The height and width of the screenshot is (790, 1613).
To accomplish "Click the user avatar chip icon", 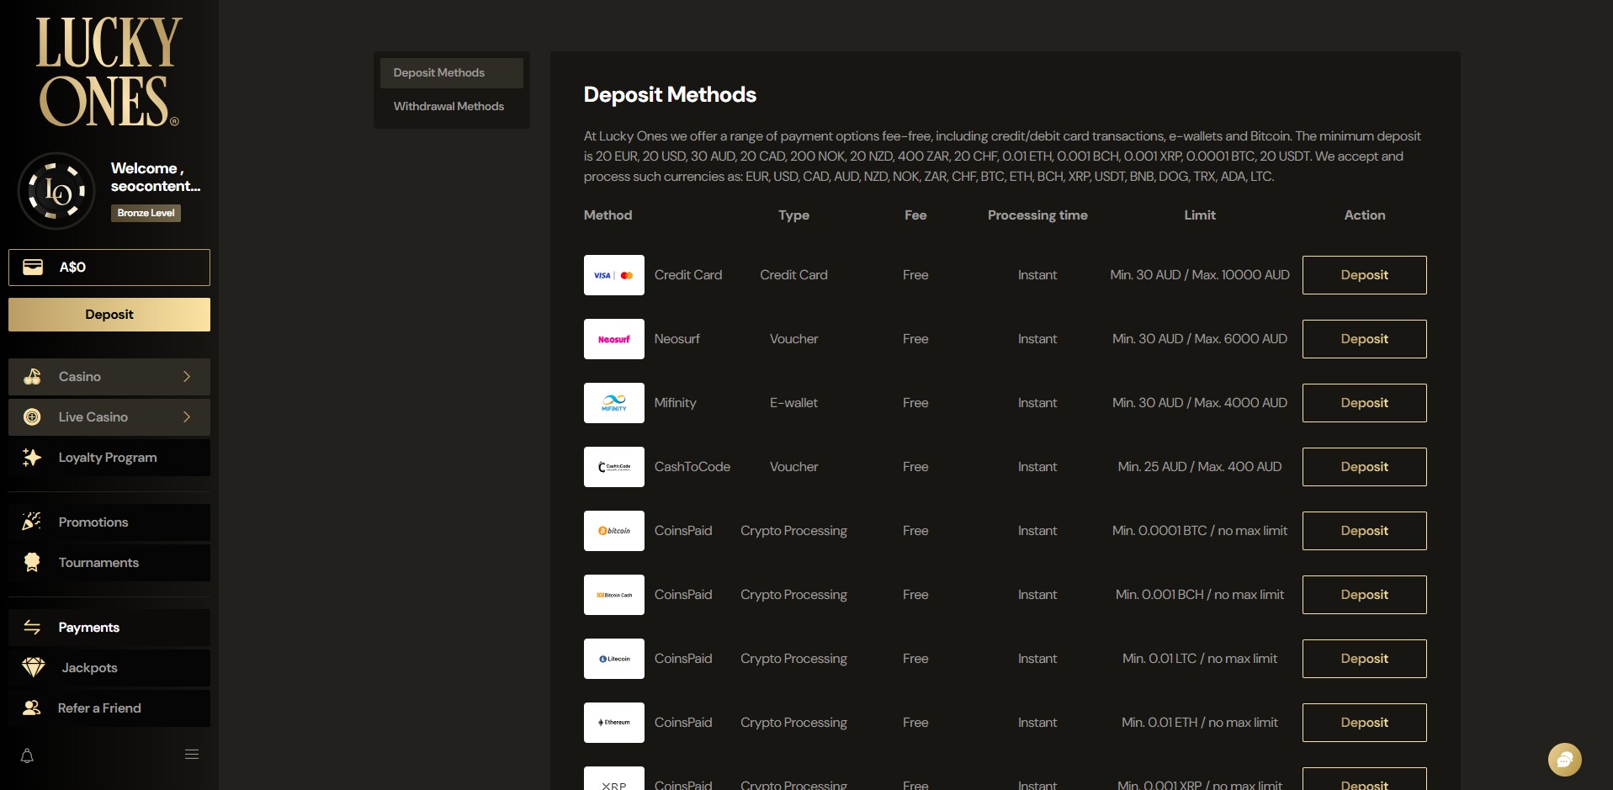I will [x=56, y=192].
